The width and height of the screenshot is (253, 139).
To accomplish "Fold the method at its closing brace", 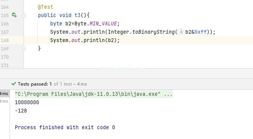I will pos(24,48).
